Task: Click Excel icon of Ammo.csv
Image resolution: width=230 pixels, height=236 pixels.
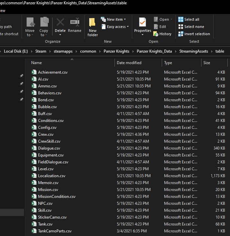Action: [34, 86]
